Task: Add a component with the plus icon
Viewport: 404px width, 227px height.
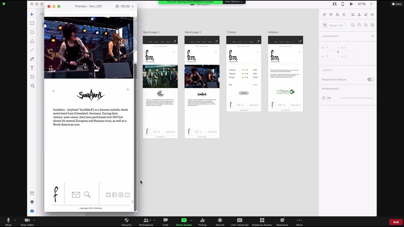Action: pos(372,36)
